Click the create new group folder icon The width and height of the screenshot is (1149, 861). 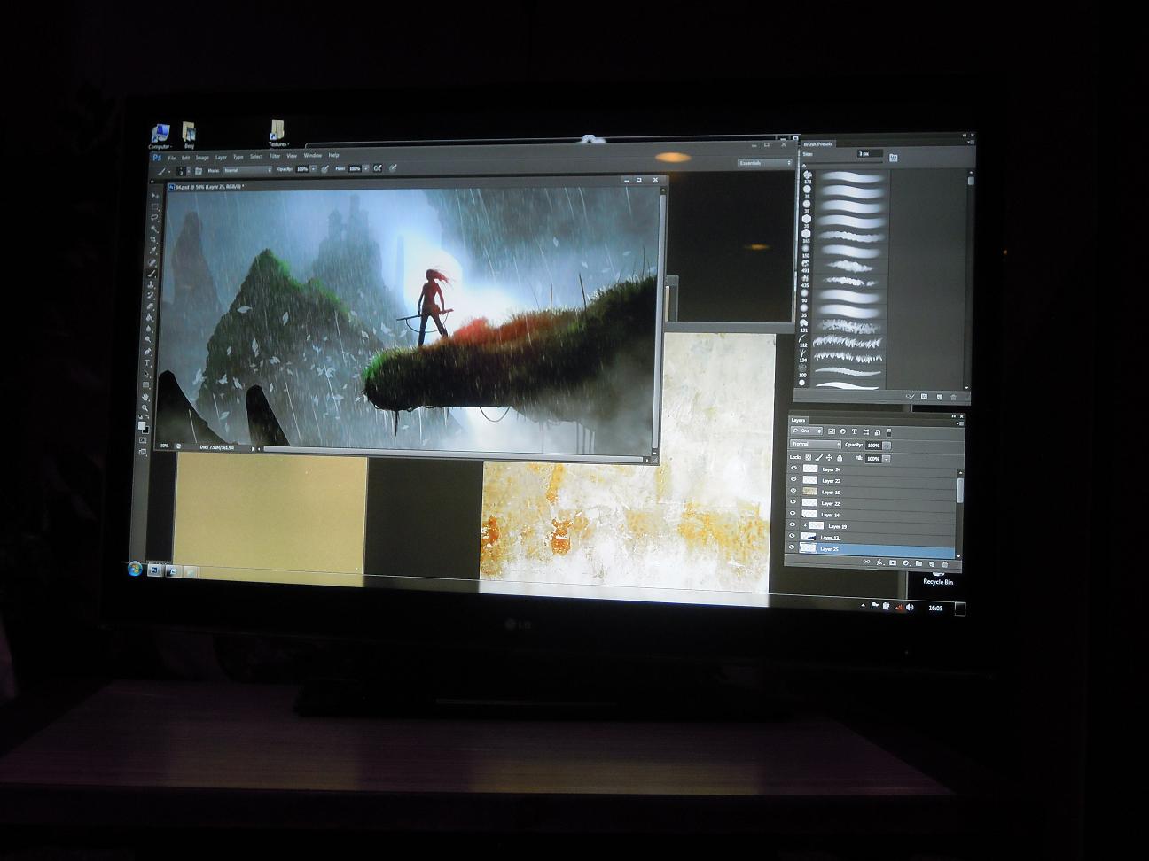918,563
